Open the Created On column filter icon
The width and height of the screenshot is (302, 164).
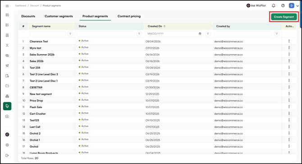(x=208, y=34)
